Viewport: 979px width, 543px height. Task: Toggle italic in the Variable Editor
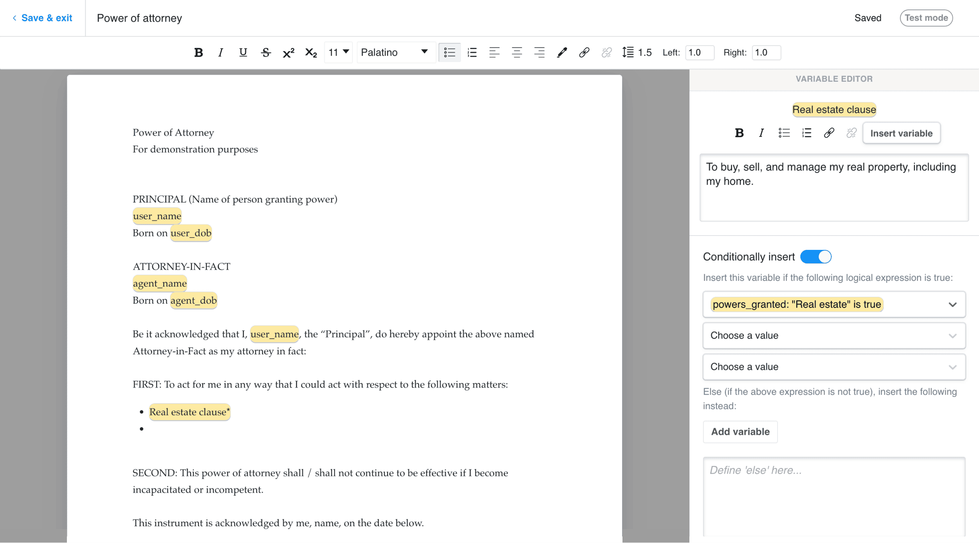pyautogui.click(x=761, y=133)
